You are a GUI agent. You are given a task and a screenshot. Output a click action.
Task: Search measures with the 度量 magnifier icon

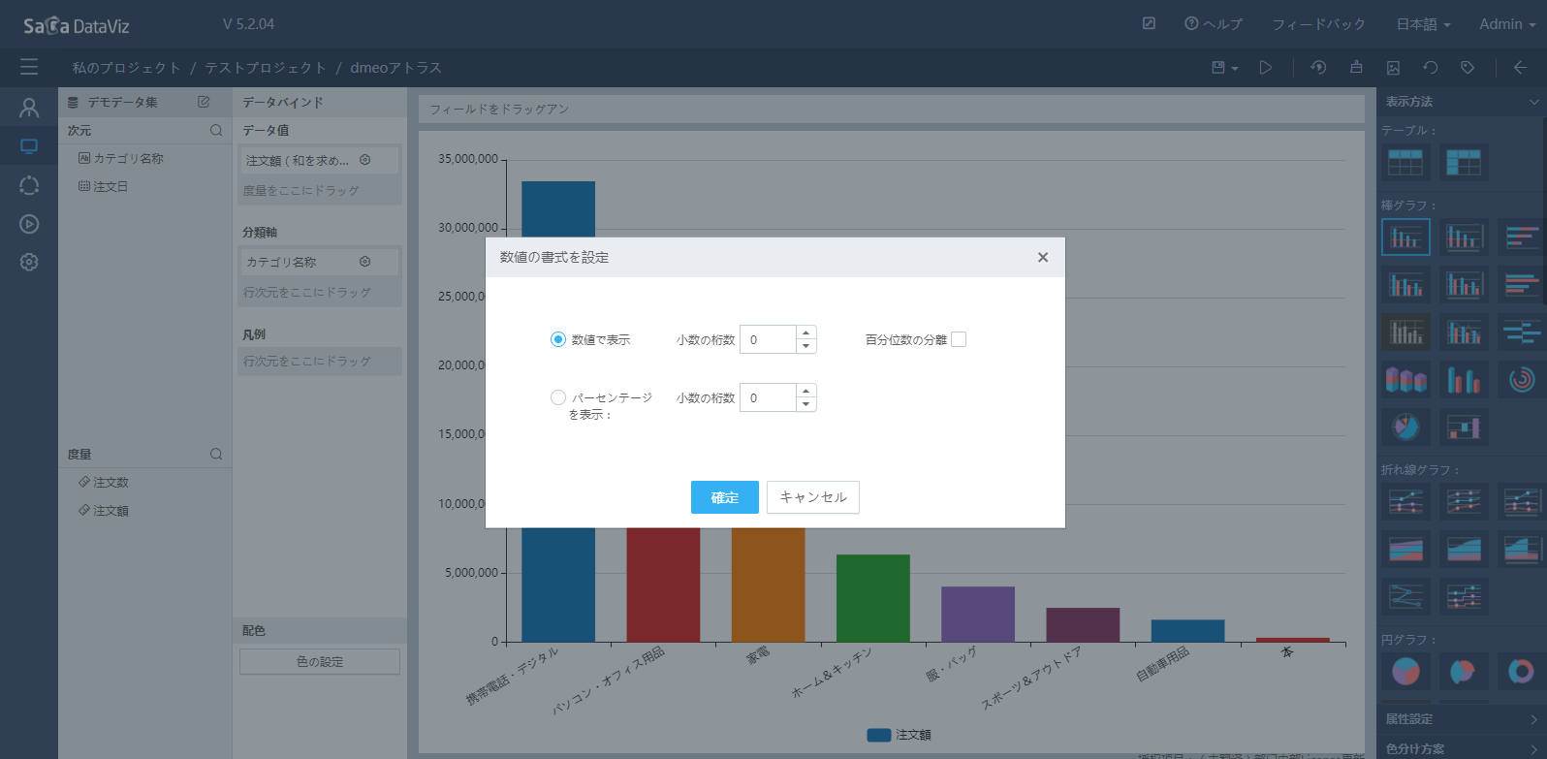pyautogui.click(x=216, y=454)
